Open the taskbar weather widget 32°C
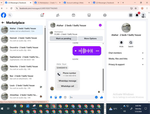 pyautogui.click(x=113, y=109)
